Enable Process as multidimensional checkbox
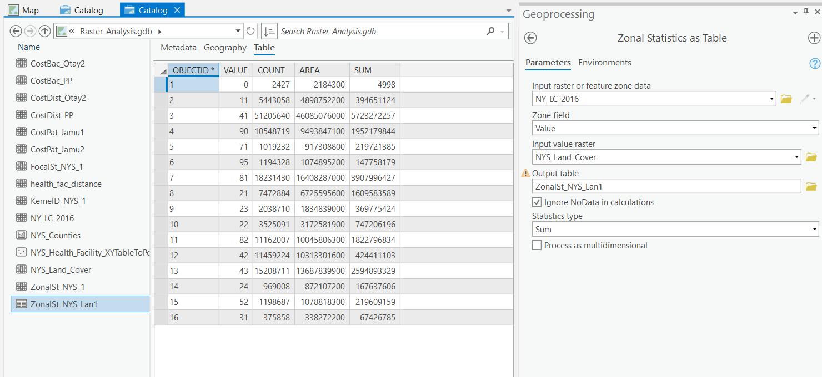822x377 pixels. [x=537, y=246]
